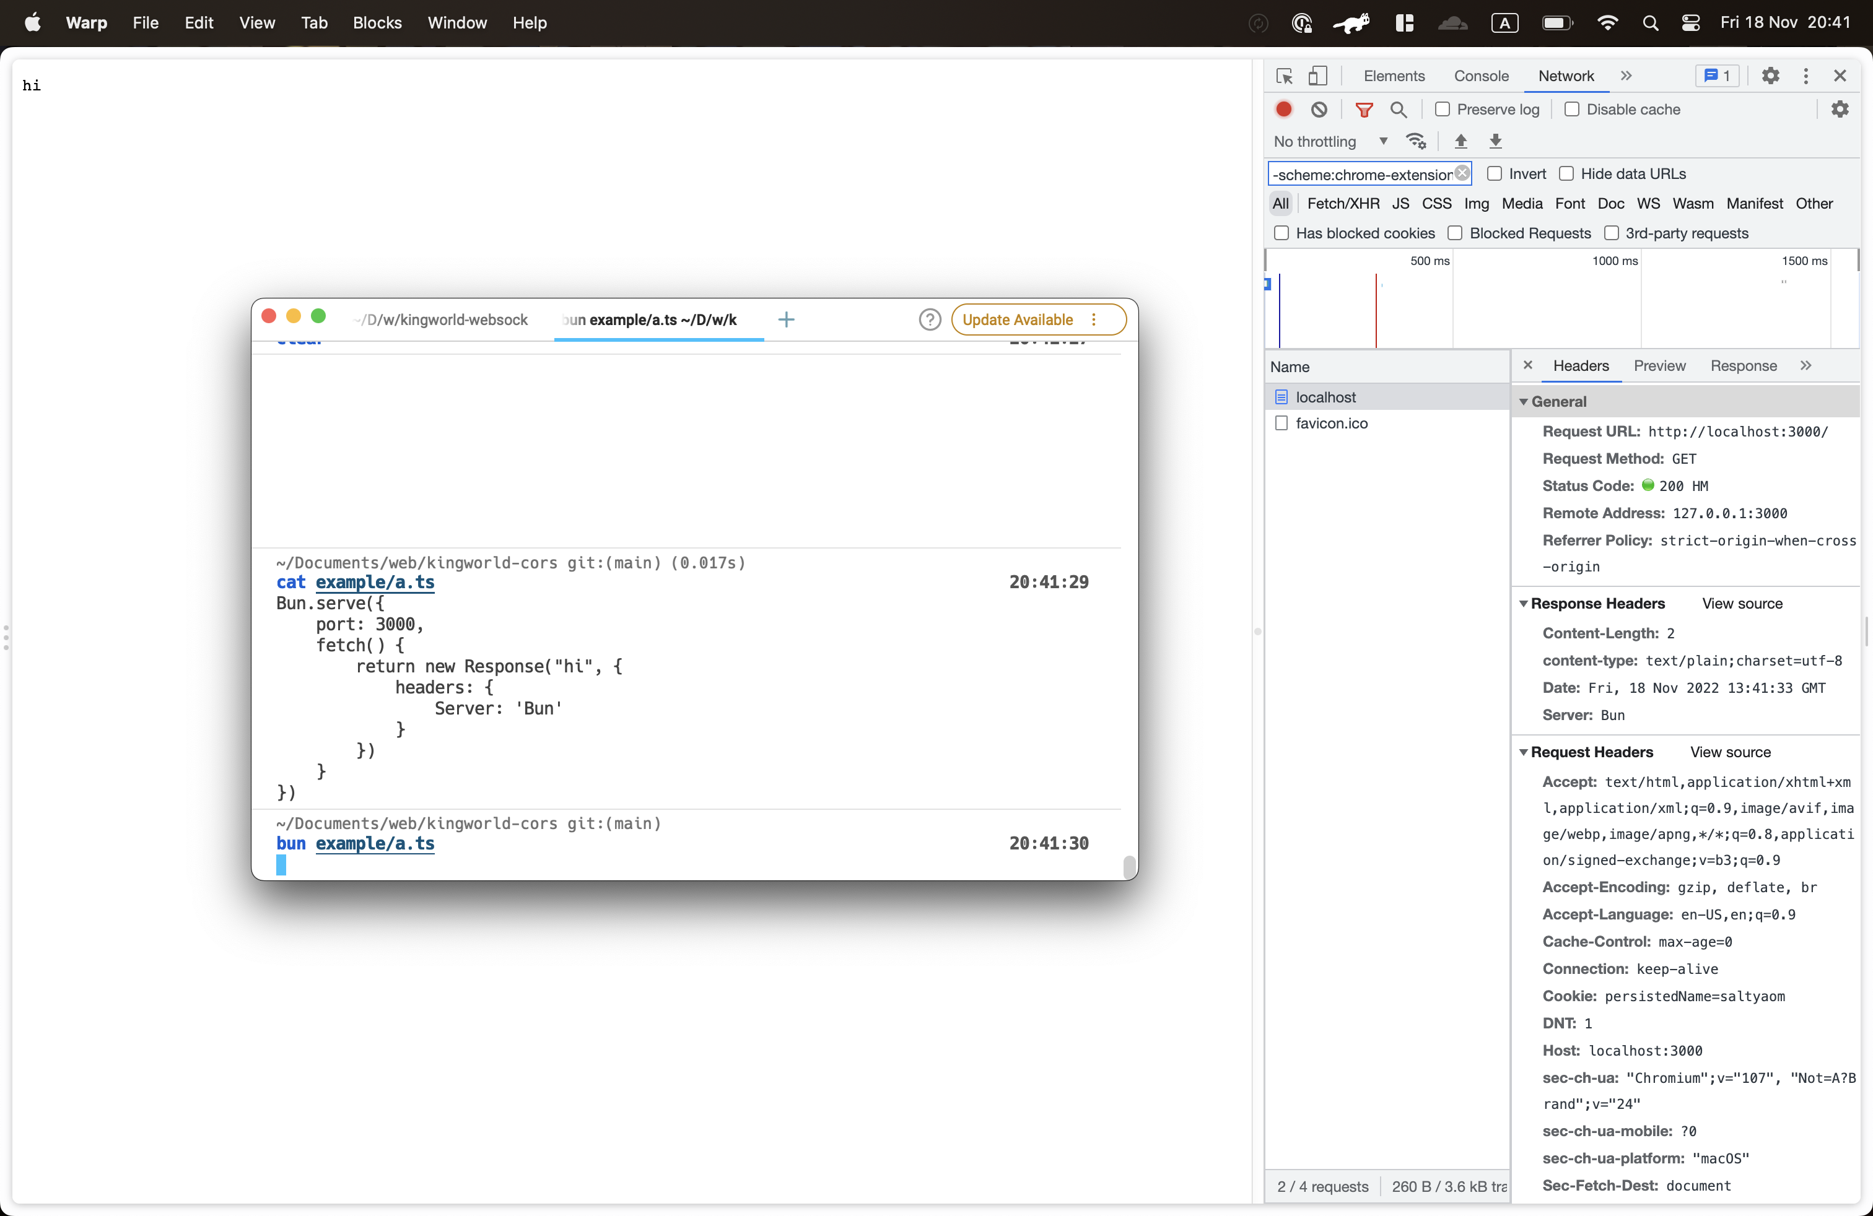Open network conditions wifi icon

point(1416,142)
